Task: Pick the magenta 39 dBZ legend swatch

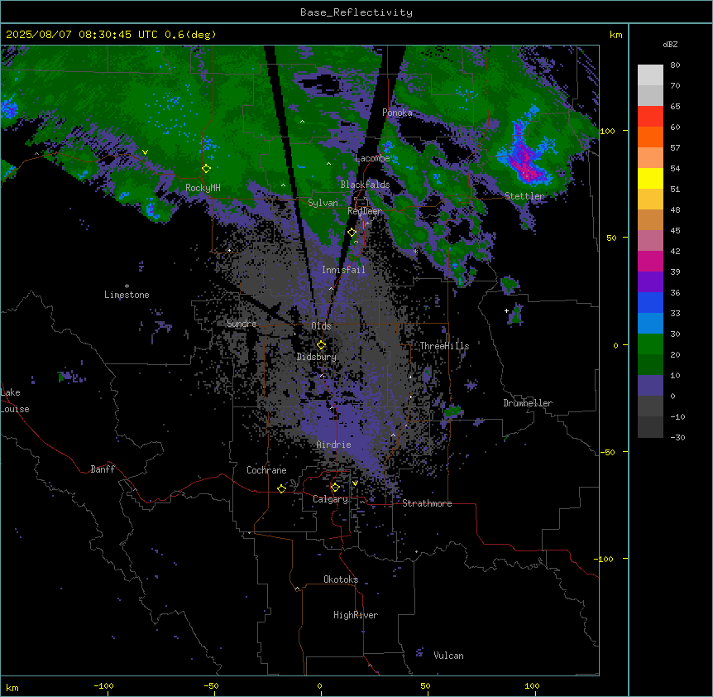Action: (x=650, y=261)
